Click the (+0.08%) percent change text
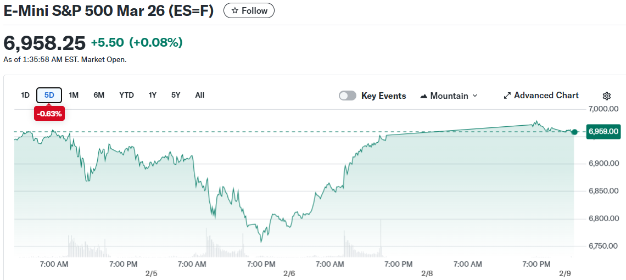Image resolution: width=626 pixels, height=280 pixels. [156, 42]
